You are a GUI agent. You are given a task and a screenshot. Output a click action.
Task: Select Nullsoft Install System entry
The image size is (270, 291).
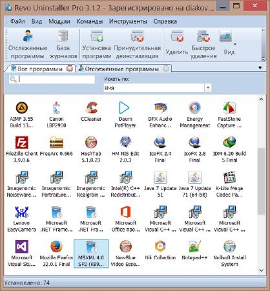click(x=229, y=253)
